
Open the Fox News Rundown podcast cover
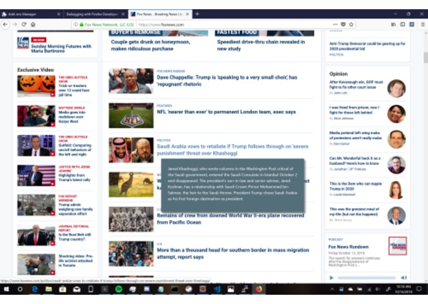[x=397, y=246]
